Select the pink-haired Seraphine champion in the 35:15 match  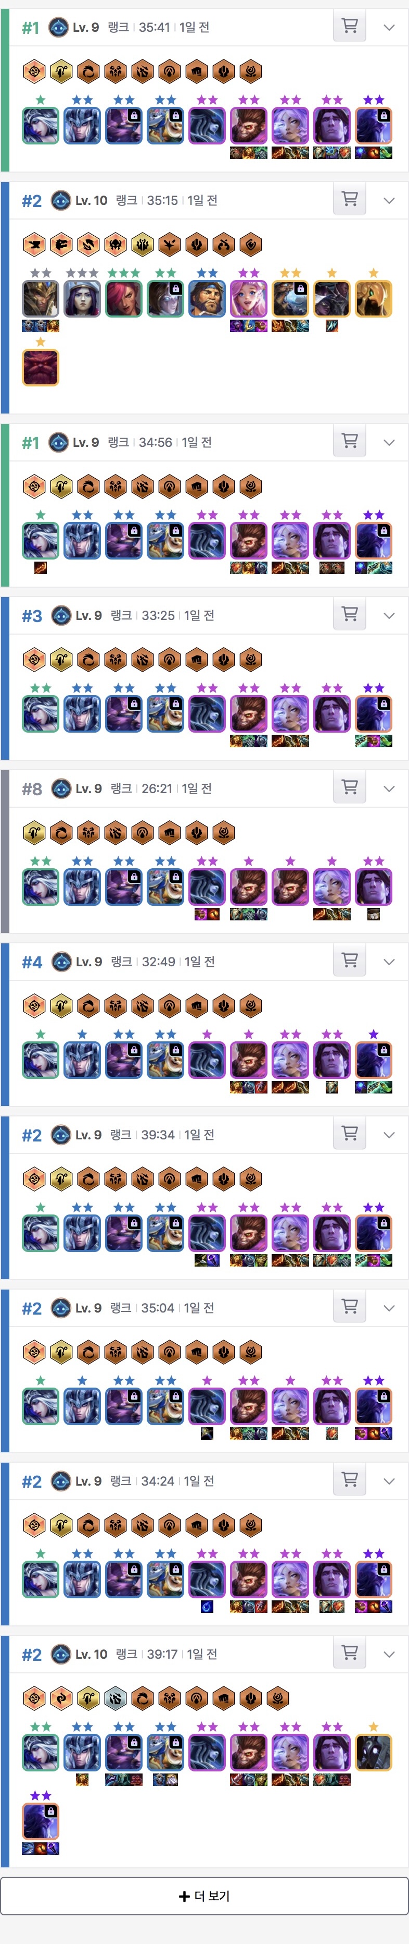[249, 299]
